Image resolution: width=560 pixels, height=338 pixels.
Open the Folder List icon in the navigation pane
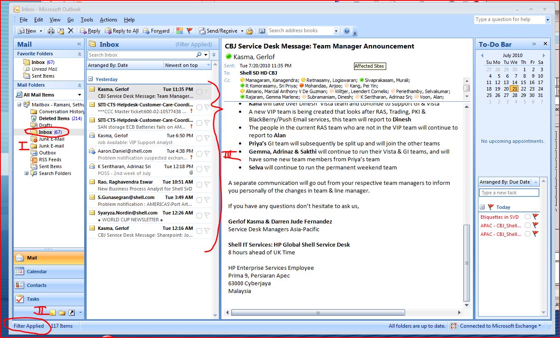[62, 313]
